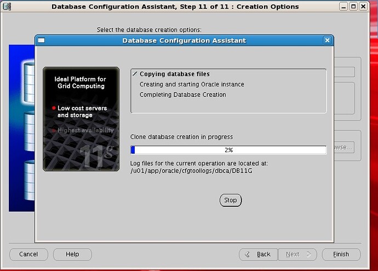Viewport: 378px width, 271px height.
Task: Click the 'Ideal Platform for Grid Computing' heading
Action: (x=81, y=83)
